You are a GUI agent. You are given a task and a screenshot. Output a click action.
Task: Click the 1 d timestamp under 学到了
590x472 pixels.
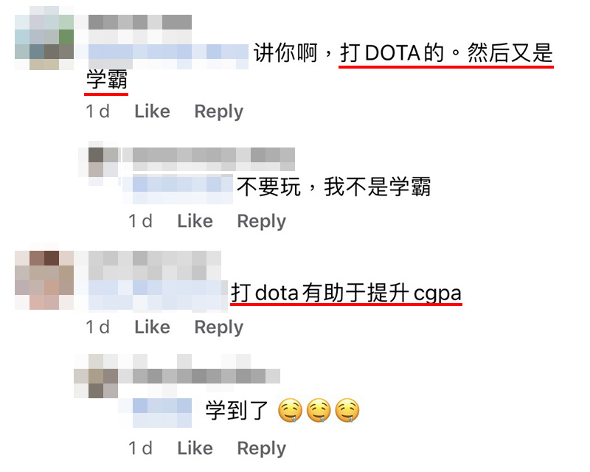[x=140, y=448]
